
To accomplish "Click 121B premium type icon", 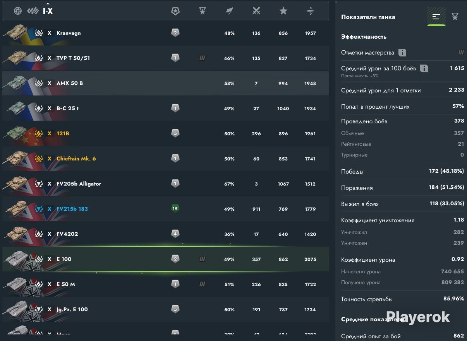I will (39, 133).
